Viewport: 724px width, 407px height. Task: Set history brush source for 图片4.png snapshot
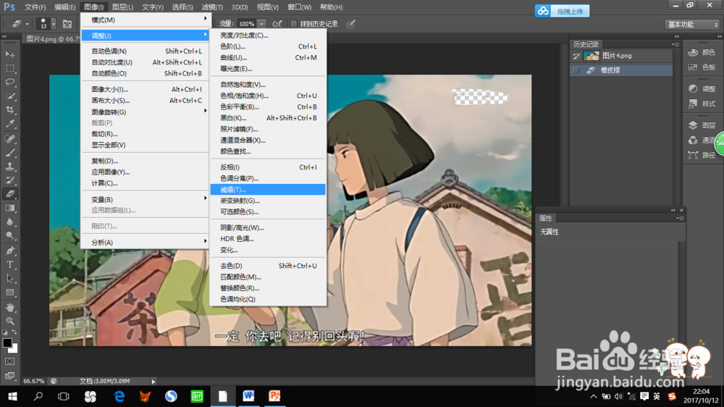click(576, 56)
